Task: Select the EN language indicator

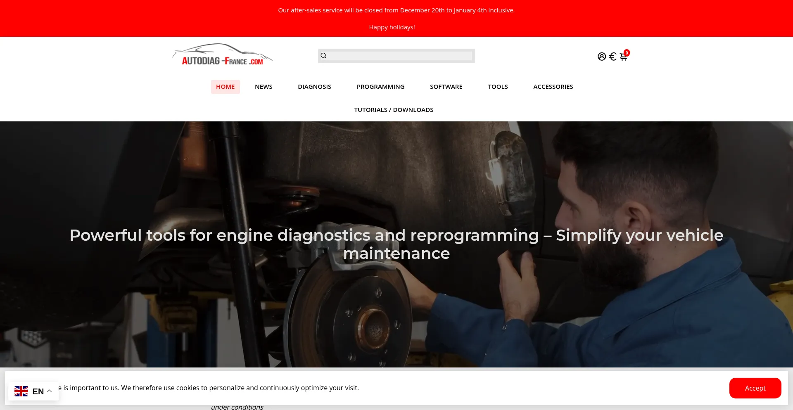Action: 38,391
